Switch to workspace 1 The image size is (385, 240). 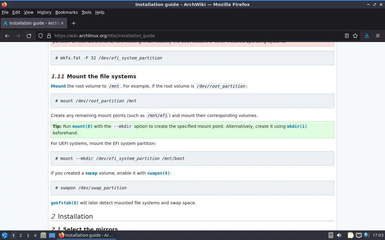[13, 235]
